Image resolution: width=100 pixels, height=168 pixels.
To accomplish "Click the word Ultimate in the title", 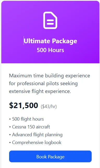I will click(37, 41).
